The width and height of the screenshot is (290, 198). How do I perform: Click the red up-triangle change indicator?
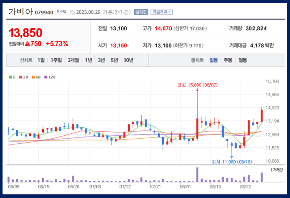(x=28, y=44)
